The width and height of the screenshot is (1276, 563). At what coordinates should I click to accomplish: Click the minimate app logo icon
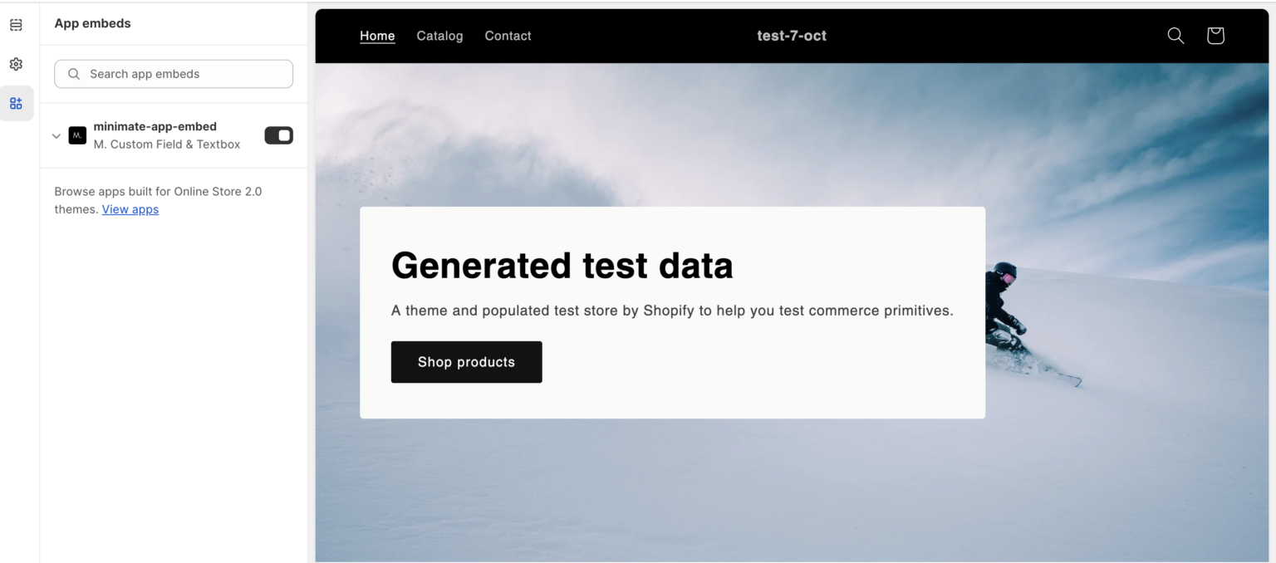coord(77,135)
